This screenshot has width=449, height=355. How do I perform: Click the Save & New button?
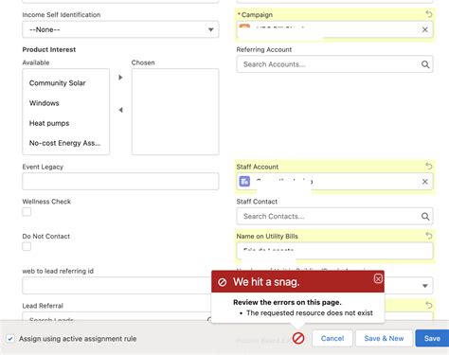coord(384,338)
